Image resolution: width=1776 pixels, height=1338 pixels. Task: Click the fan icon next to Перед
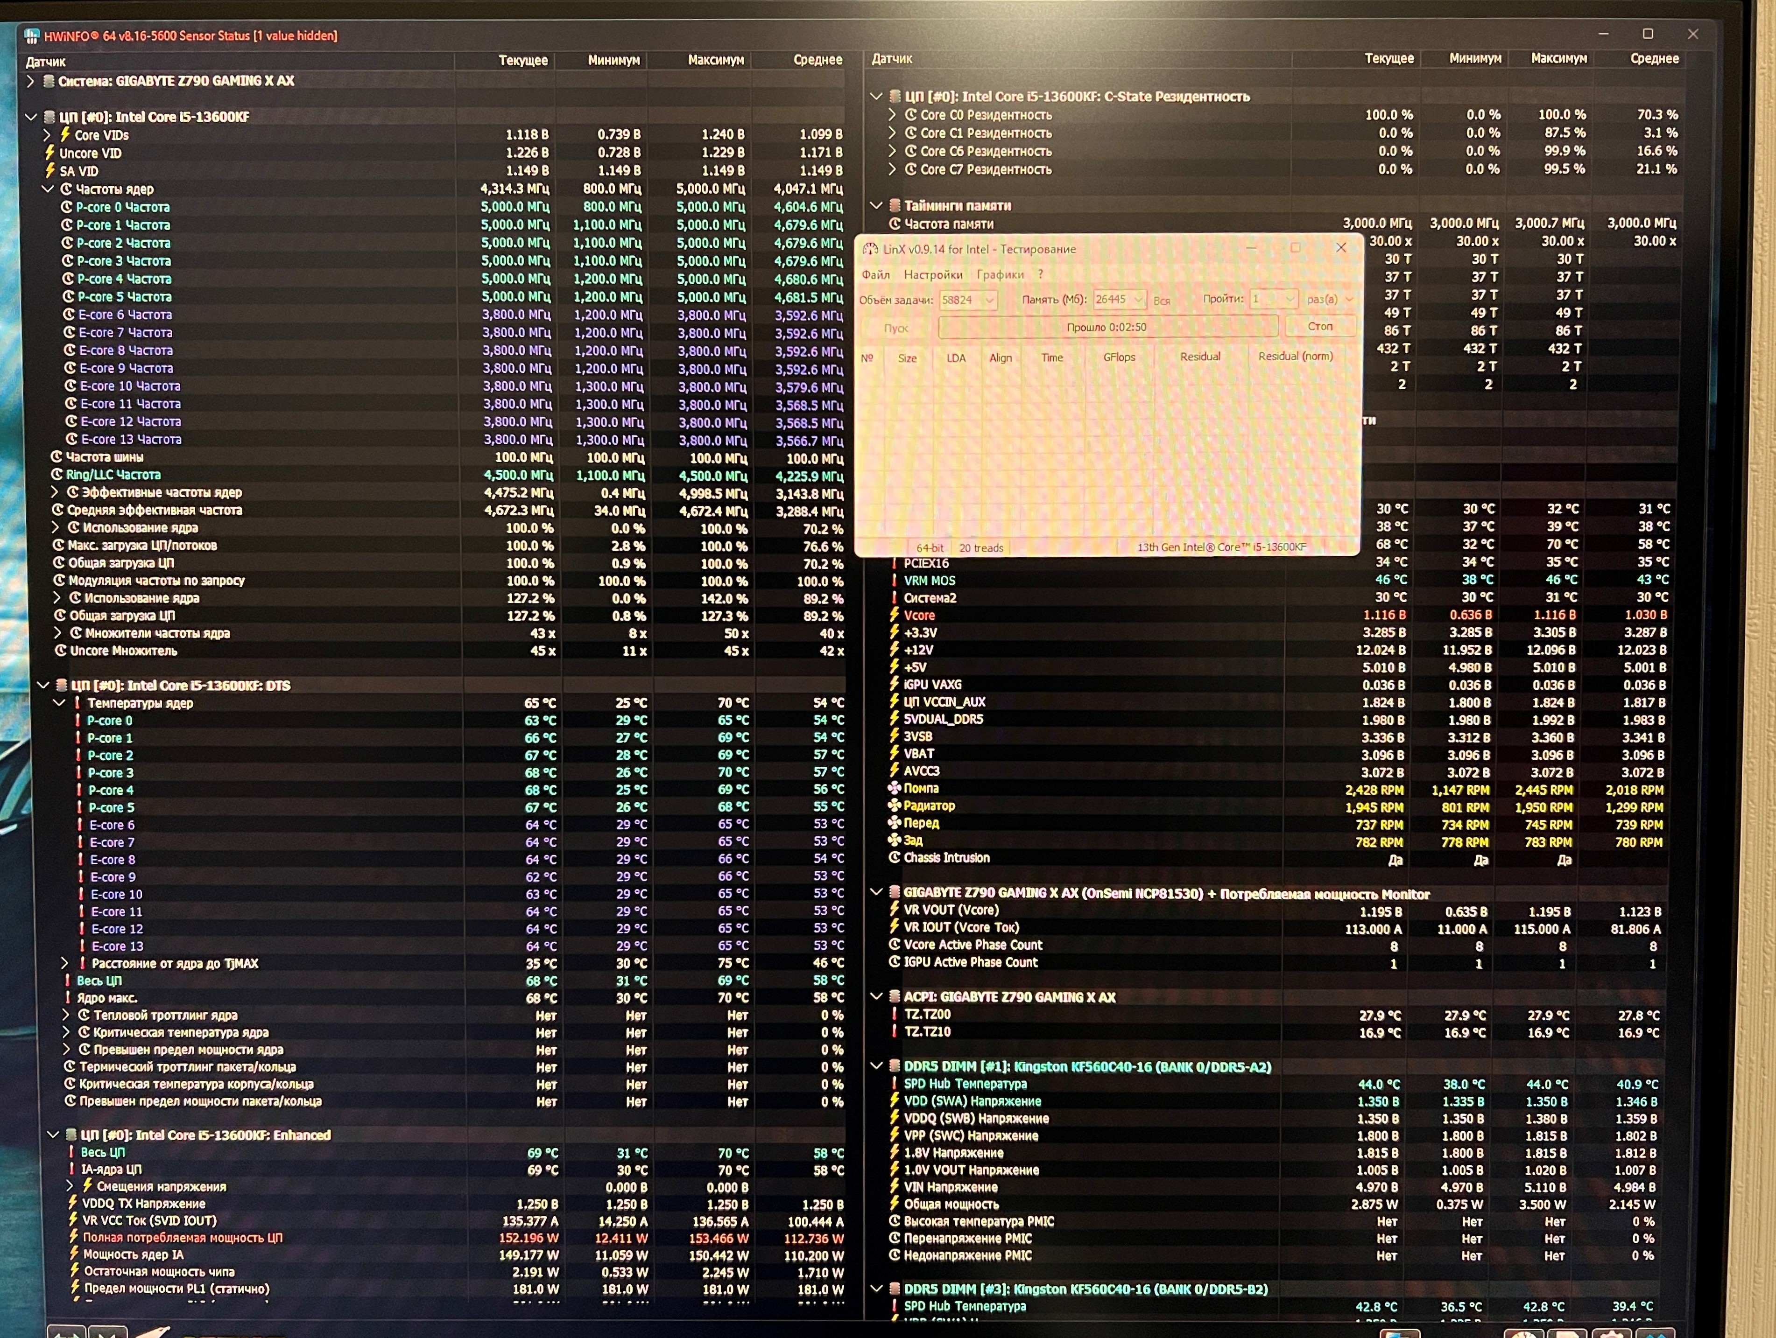(x=894, y=823)
